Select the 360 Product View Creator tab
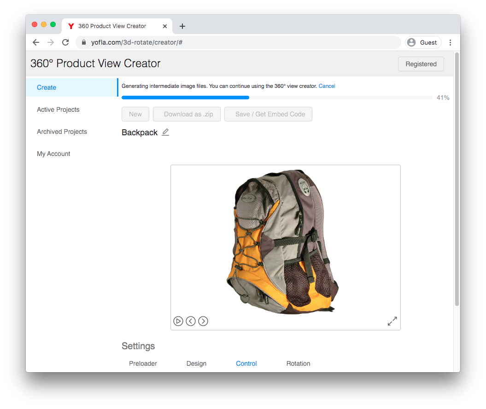This screenshot has width=486, height=409. pos(117,26)
